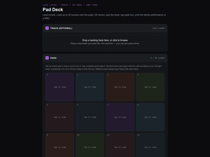Viewport: 210px width, 157px height.
Task: Tap pad 8 to load a sound
Action: (150, 117)
